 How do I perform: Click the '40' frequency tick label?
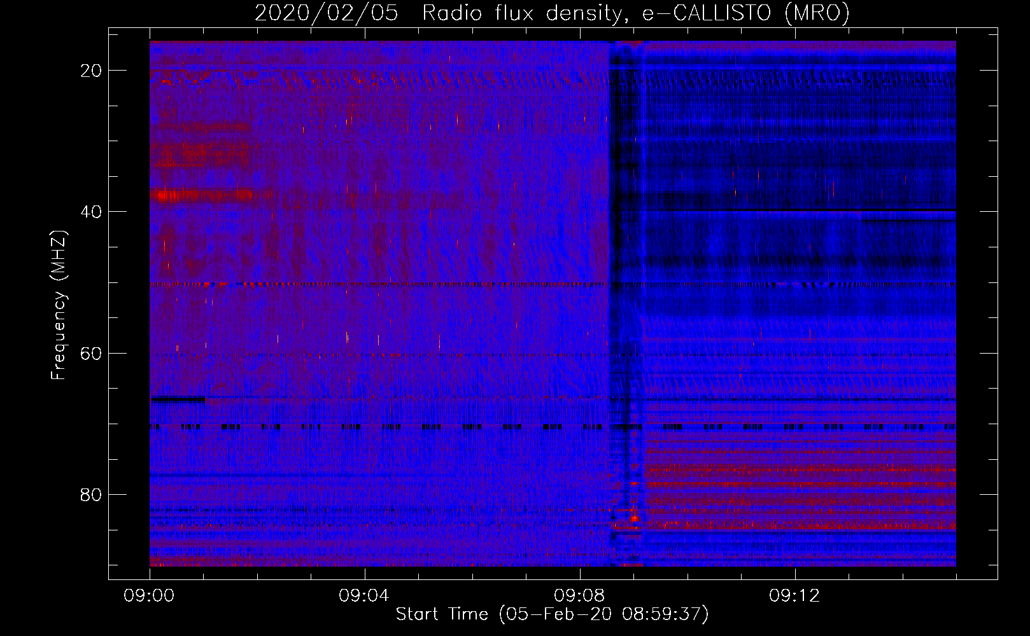click(x=92, y=212)
